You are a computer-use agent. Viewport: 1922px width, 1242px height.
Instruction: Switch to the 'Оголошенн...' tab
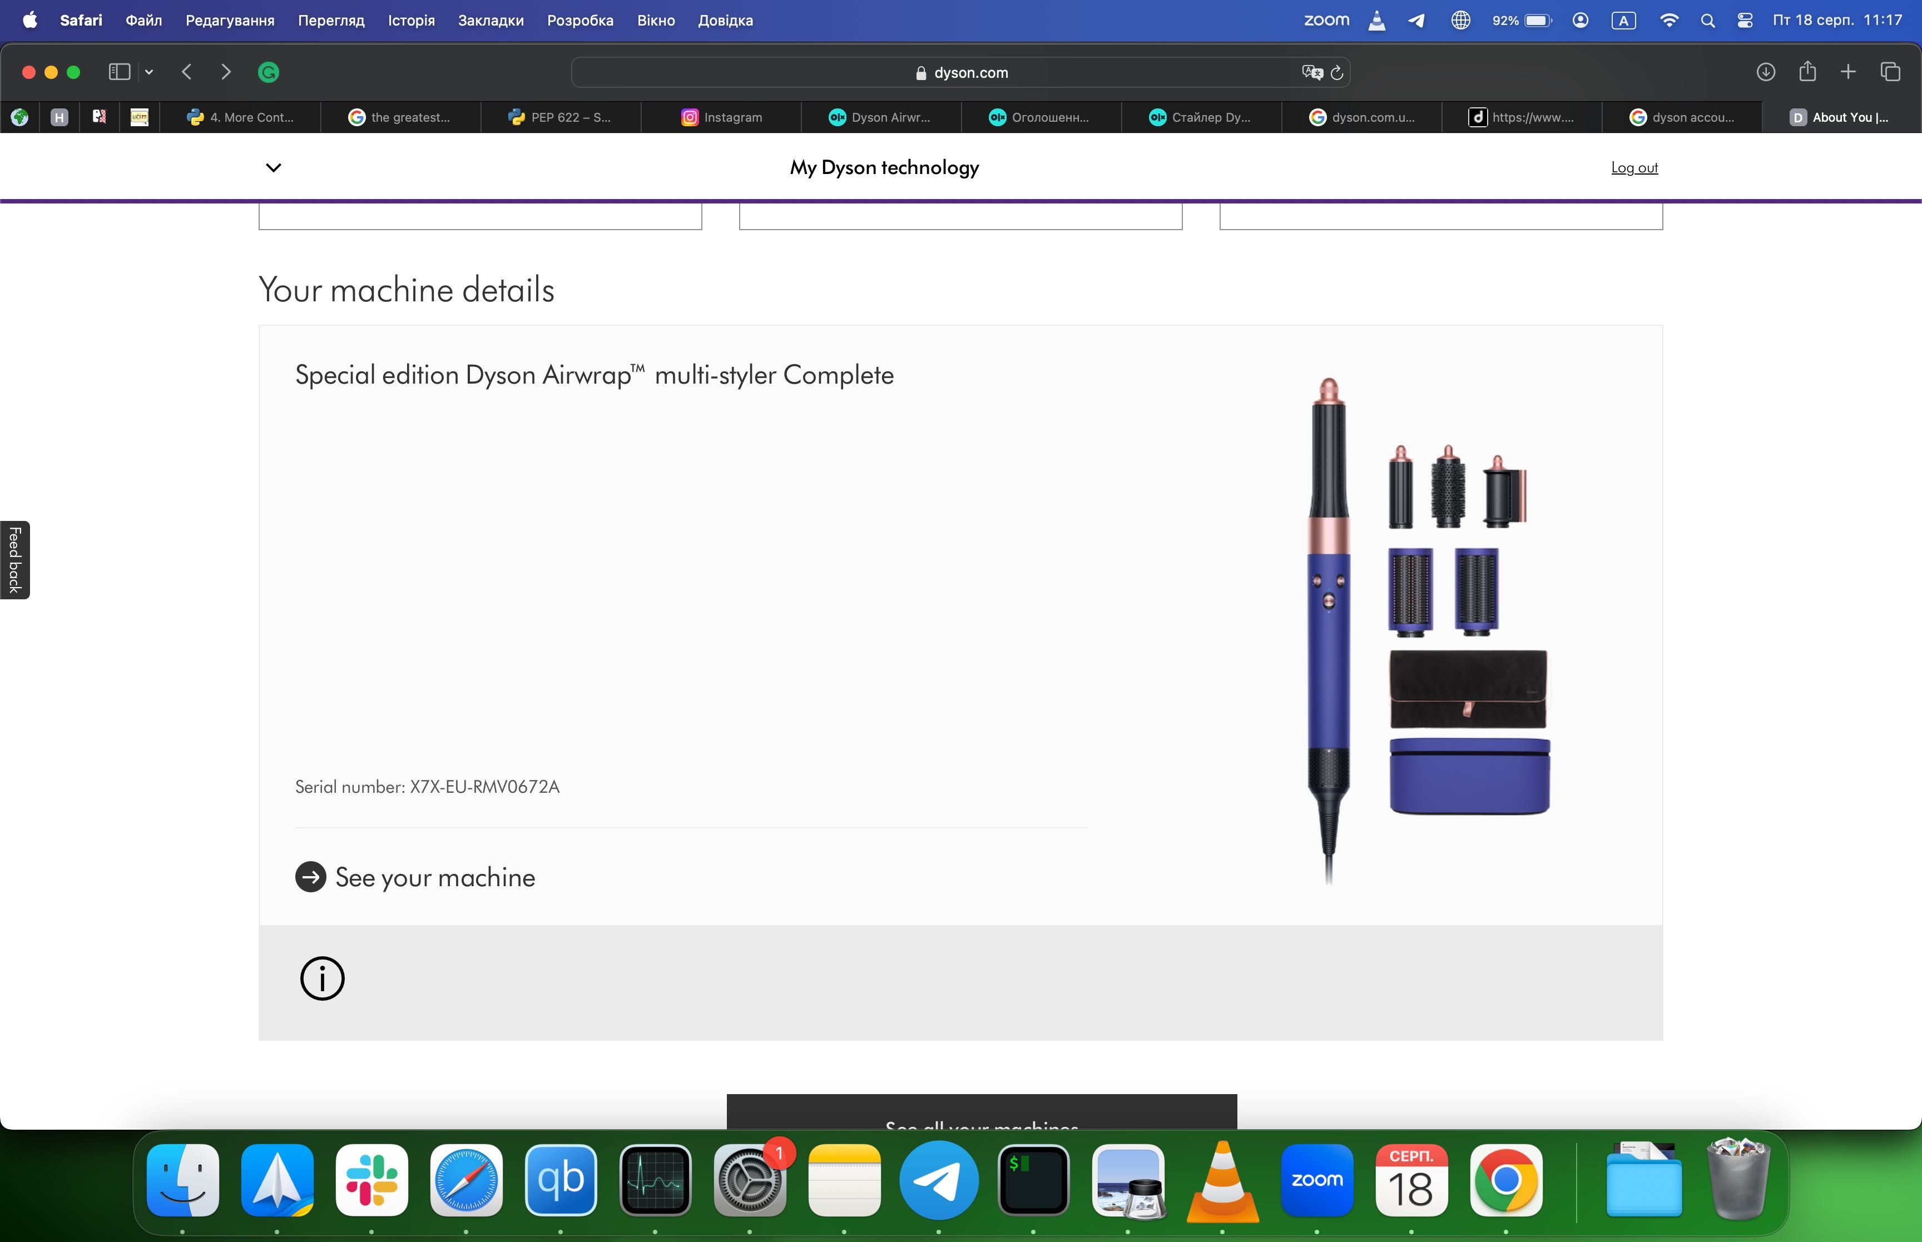click(x=1041, y=117)
